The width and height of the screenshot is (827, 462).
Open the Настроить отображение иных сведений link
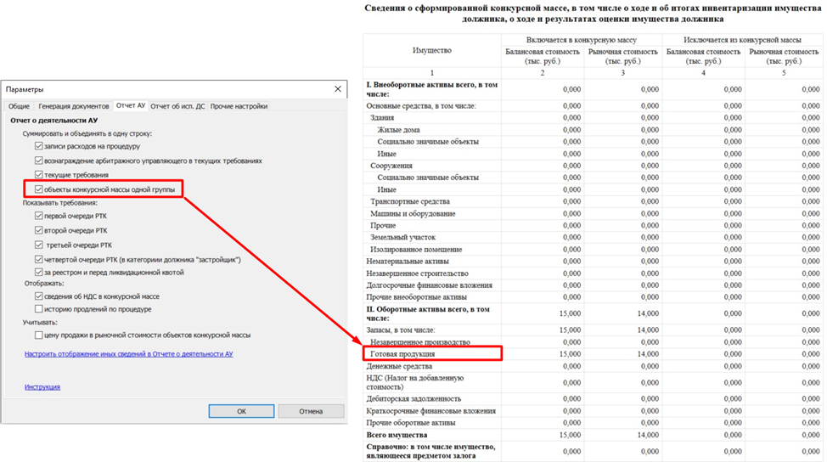(128, 353)
